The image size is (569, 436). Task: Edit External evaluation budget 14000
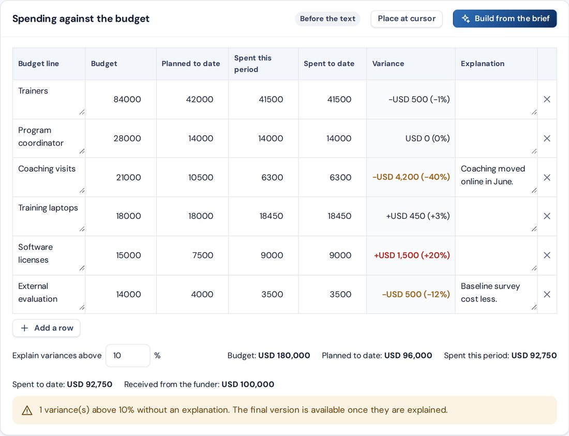point(121,294)
